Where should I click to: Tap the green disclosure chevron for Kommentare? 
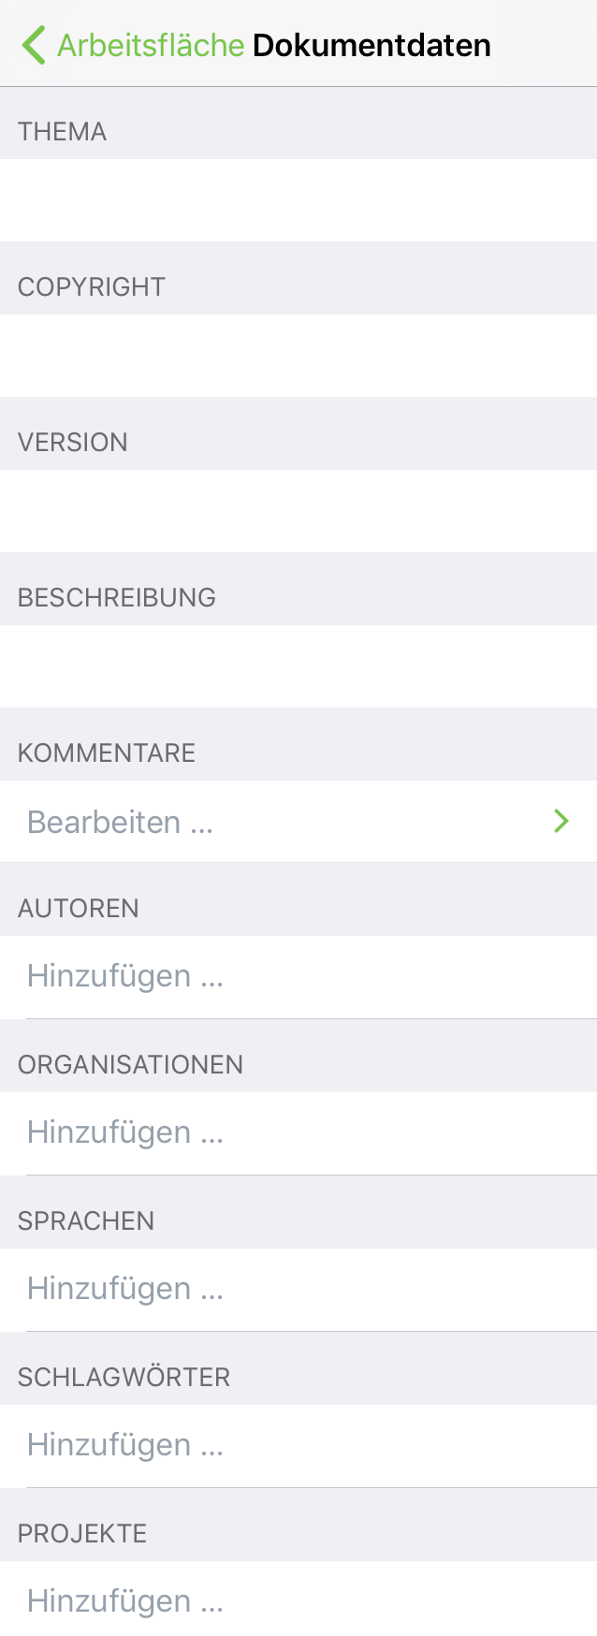tap(561, 822)
